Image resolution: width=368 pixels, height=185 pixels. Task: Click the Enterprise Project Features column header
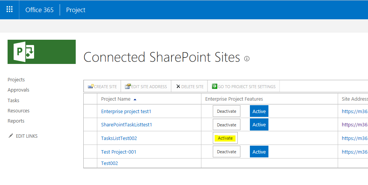(x=234, y=99)
